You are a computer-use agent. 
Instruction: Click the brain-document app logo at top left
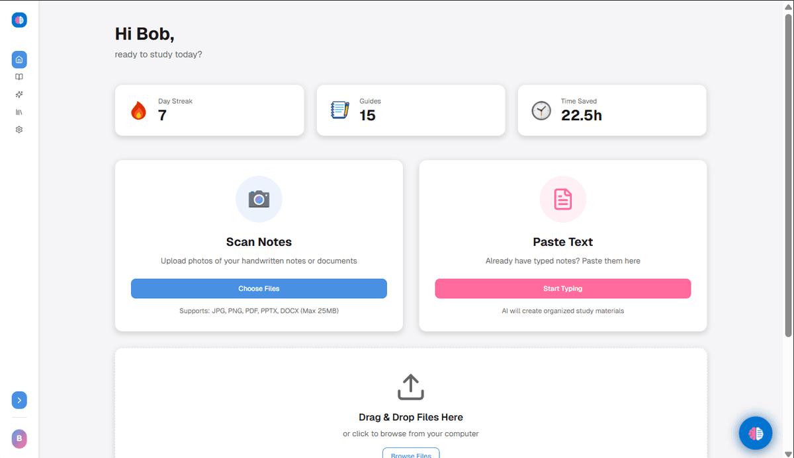click(19, 19)
